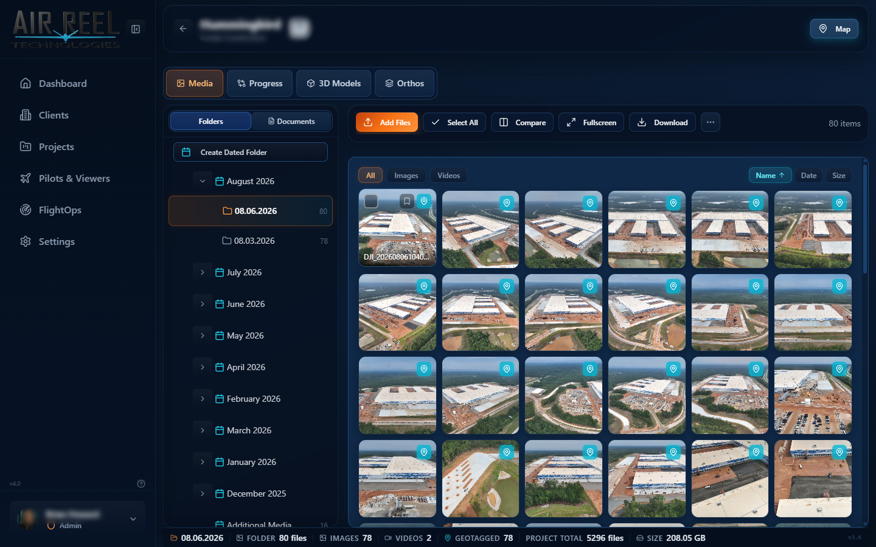Image resolution: width=876 pixels, height=547 pixels.
Task: Open the Compare view
Action: pos(522,122)
